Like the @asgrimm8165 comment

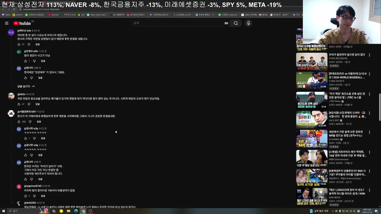click(x=26, y=196)
